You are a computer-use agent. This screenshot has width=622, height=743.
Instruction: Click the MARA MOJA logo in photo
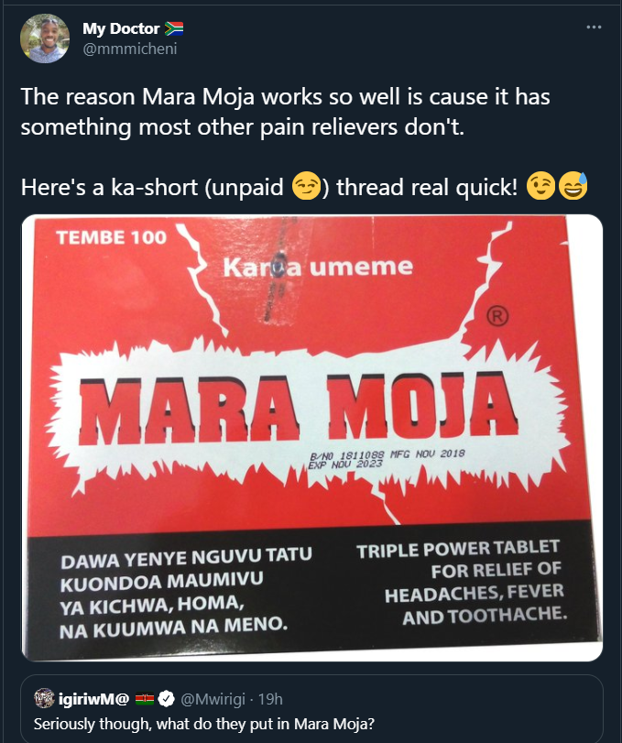click(299, 408)
